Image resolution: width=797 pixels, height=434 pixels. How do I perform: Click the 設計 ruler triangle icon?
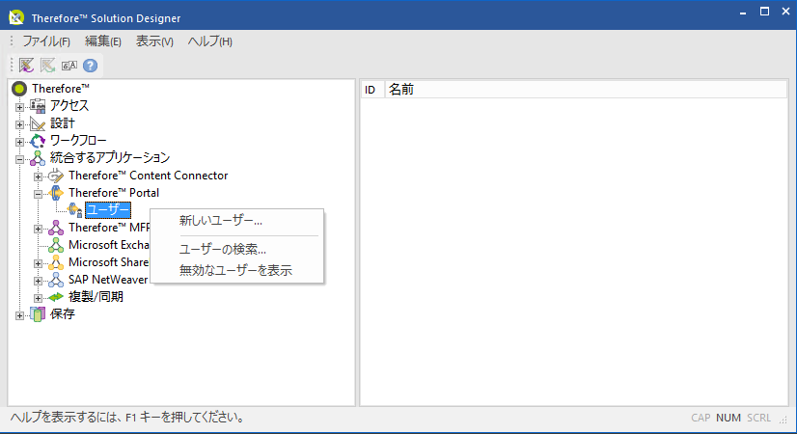[x=38, y=123]
